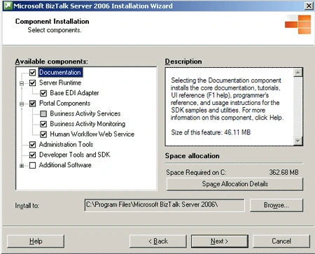
Task: Toggle Developer Tools and SDK checkbox
Action: [x=32, y=155]
